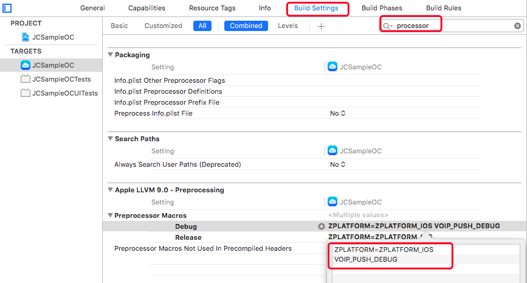527x283 pixels.
Task: Open the Resource Tags tab
Action: 212,8
